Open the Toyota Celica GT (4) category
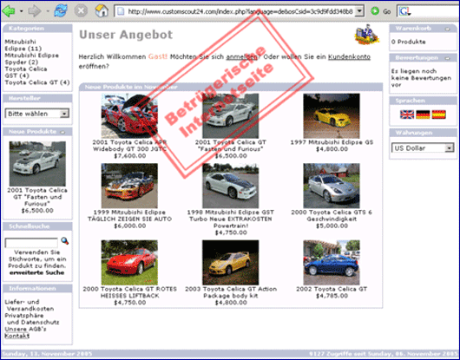The image size is (460, 360). coord(37,82)
